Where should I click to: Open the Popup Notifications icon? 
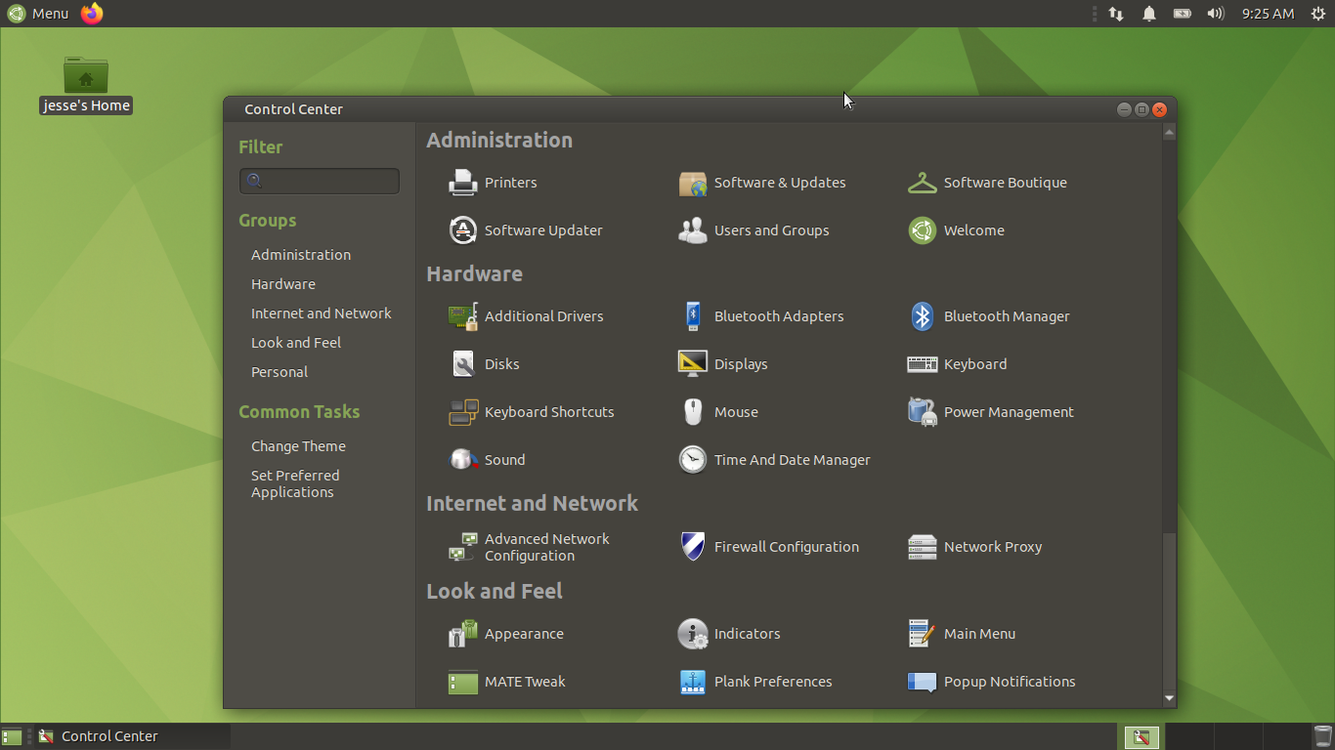point(923,682)
